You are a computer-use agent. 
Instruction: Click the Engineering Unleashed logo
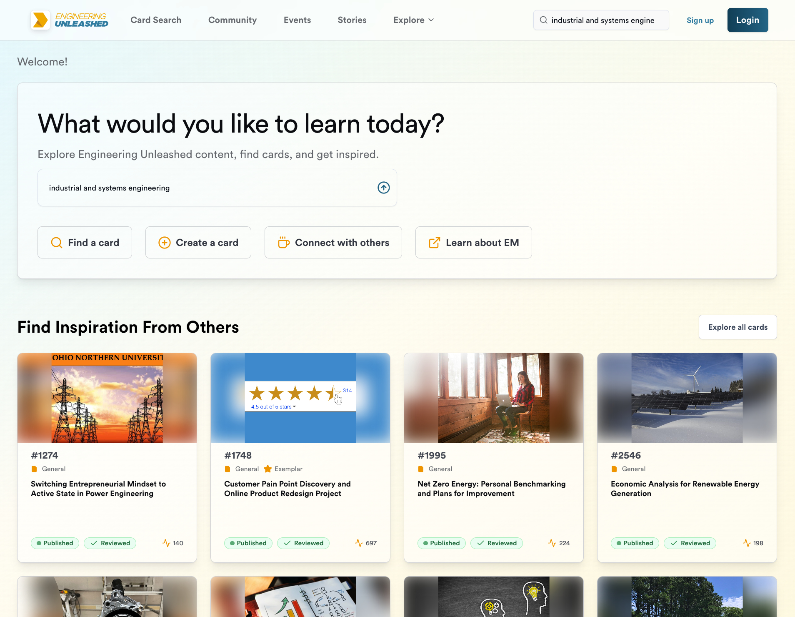click(69, 20)
